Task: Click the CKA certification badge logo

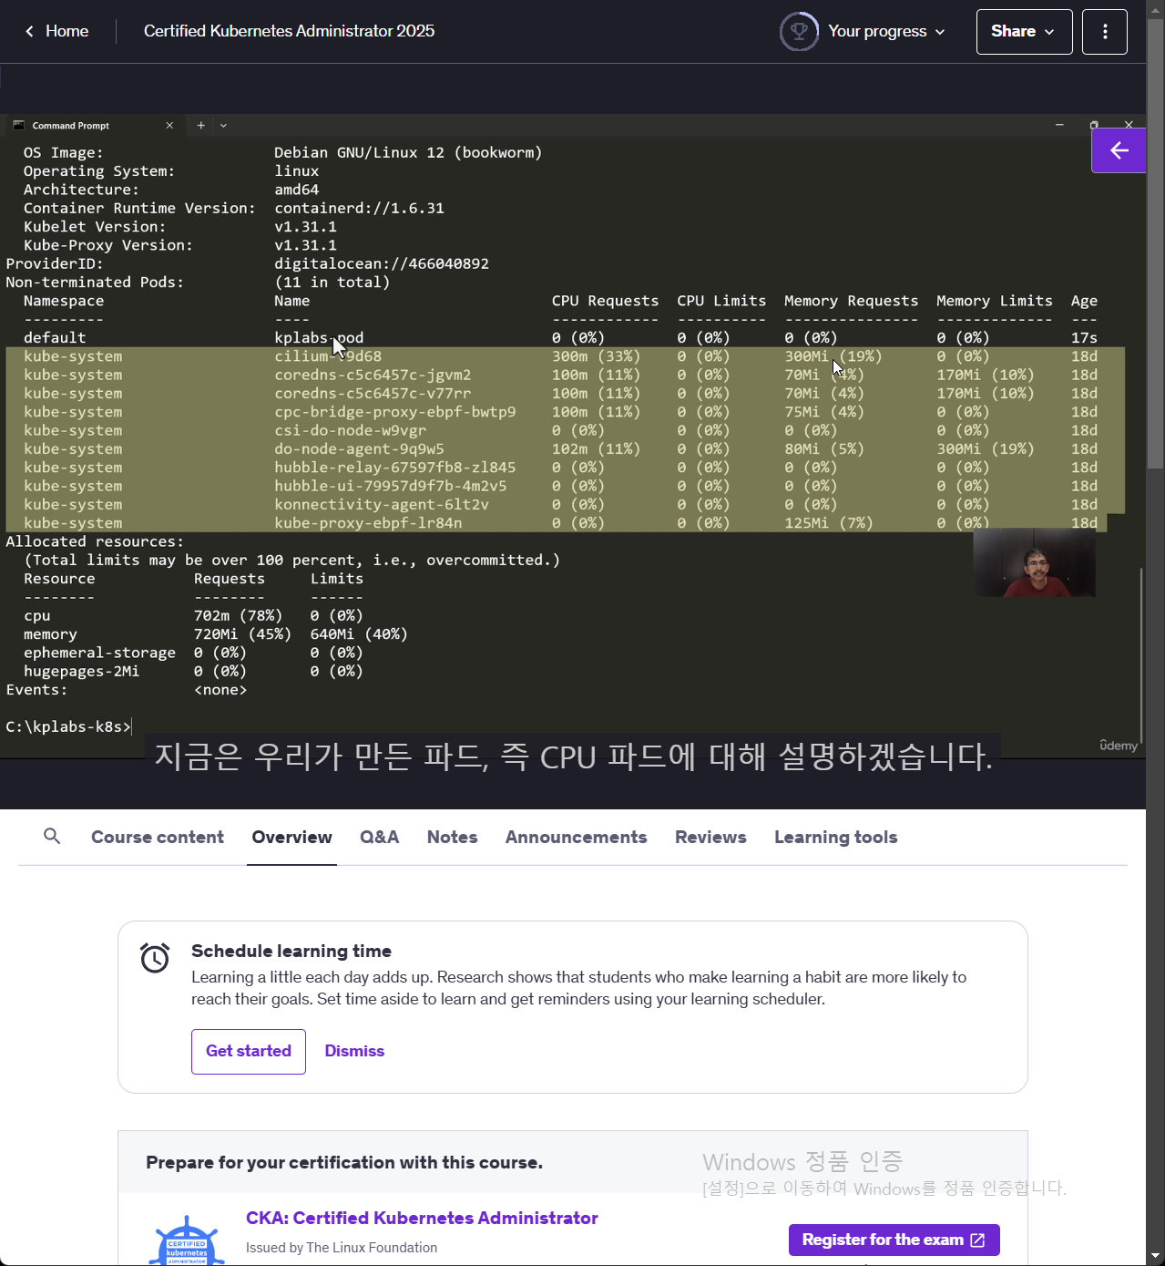Action: (x=187, y=1240)
